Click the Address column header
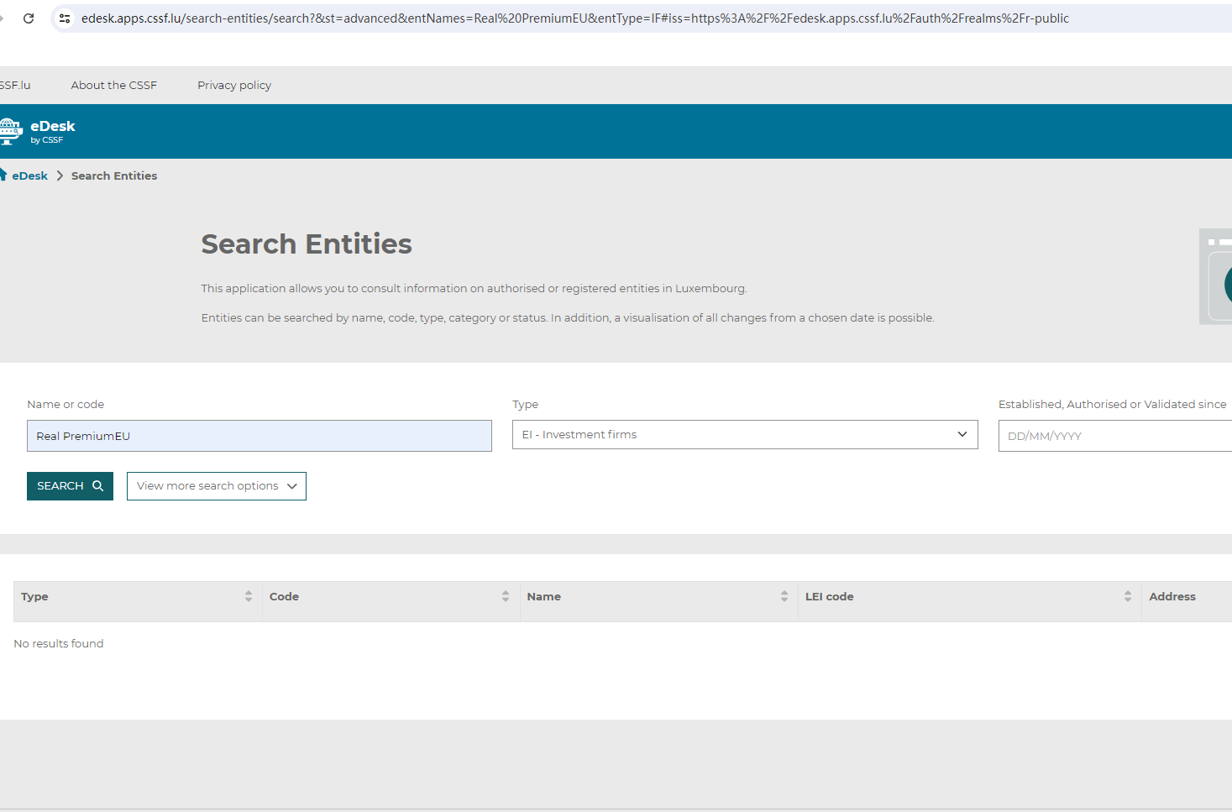1232x812 pixels. pos(1172,597)
